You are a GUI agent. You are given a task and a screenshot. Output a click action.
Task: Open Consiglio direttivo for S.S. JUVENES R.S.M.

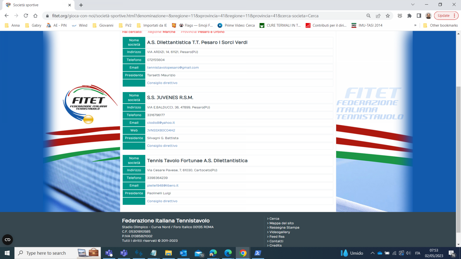(162, 146)
